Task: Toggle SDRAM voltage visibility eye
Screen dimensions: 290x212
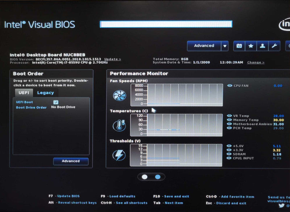Action: (229, 154)
